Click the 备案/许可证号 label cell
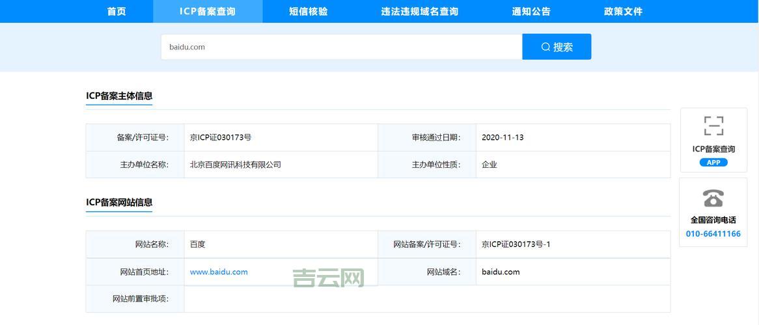The image size is (759, 325). [x=135, y=137]
